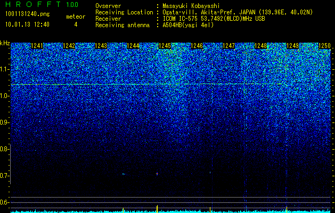Click the tallest yellow detection spike near 1245
This screenshot has width=335, height=213.
[x=157, y=209]
